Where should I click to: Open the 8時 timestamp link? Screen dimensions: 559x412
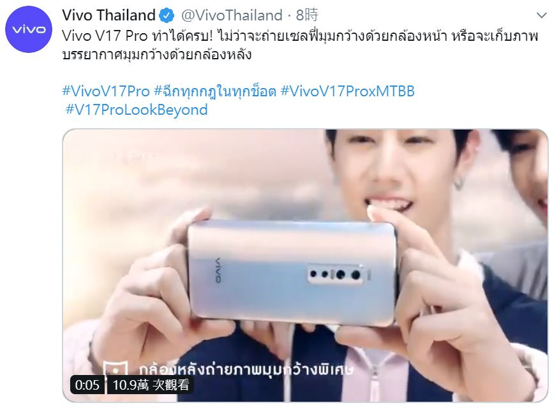(x=307, y=15)
